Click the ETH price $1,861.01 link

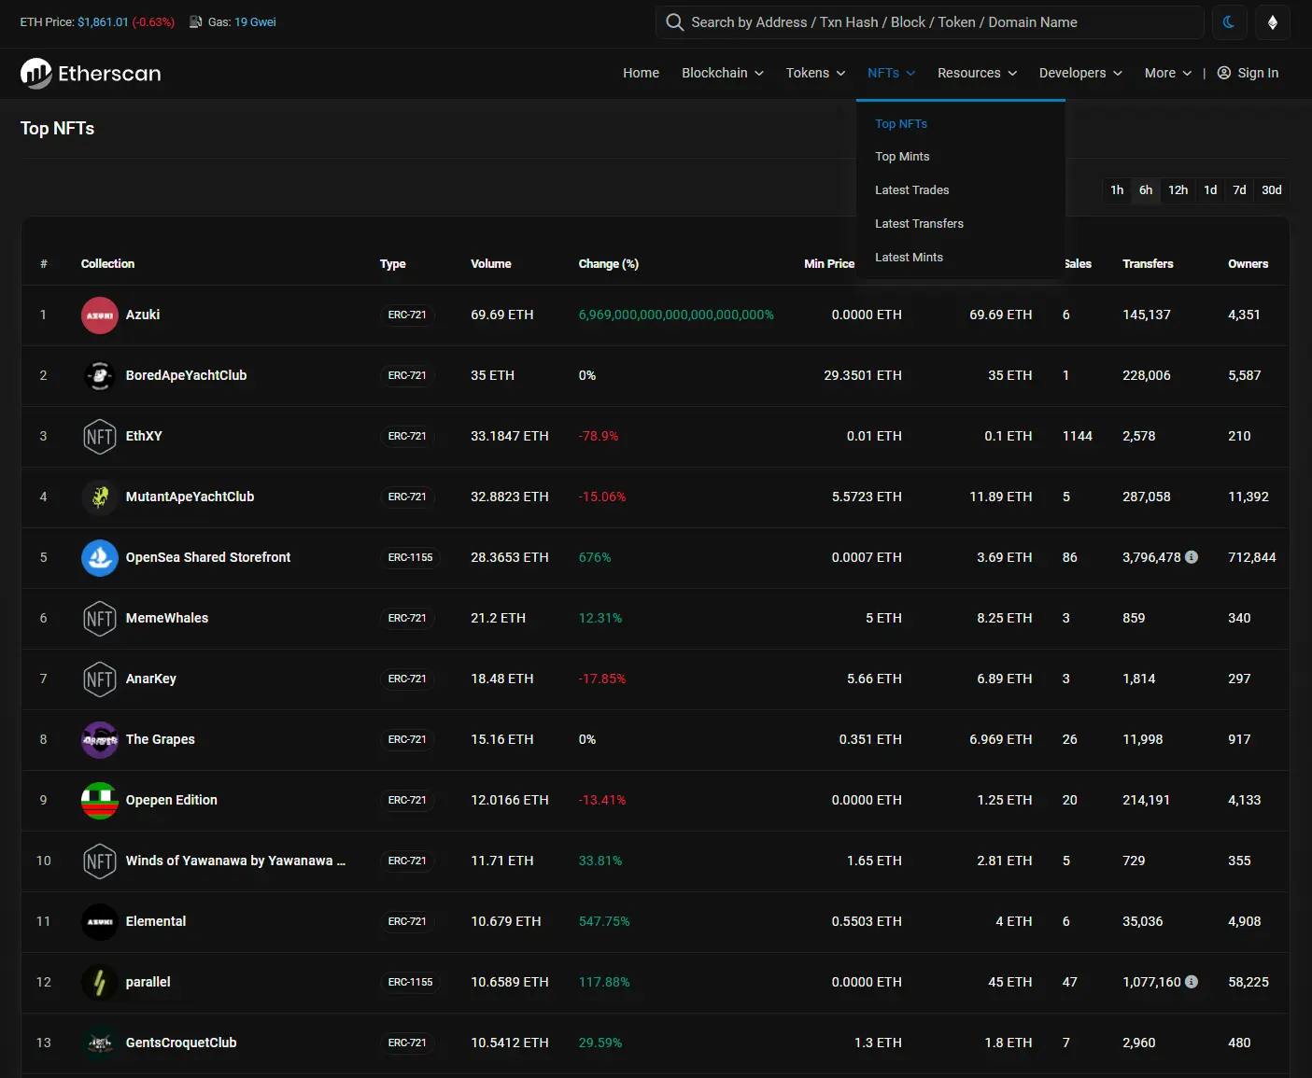click(103, 21)
